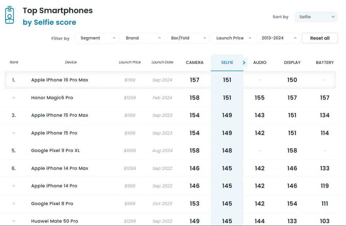Click Pixel 8 Pro camera score 153
The height and width of the screenshot is (226, 346).
(x=195, y=204)
